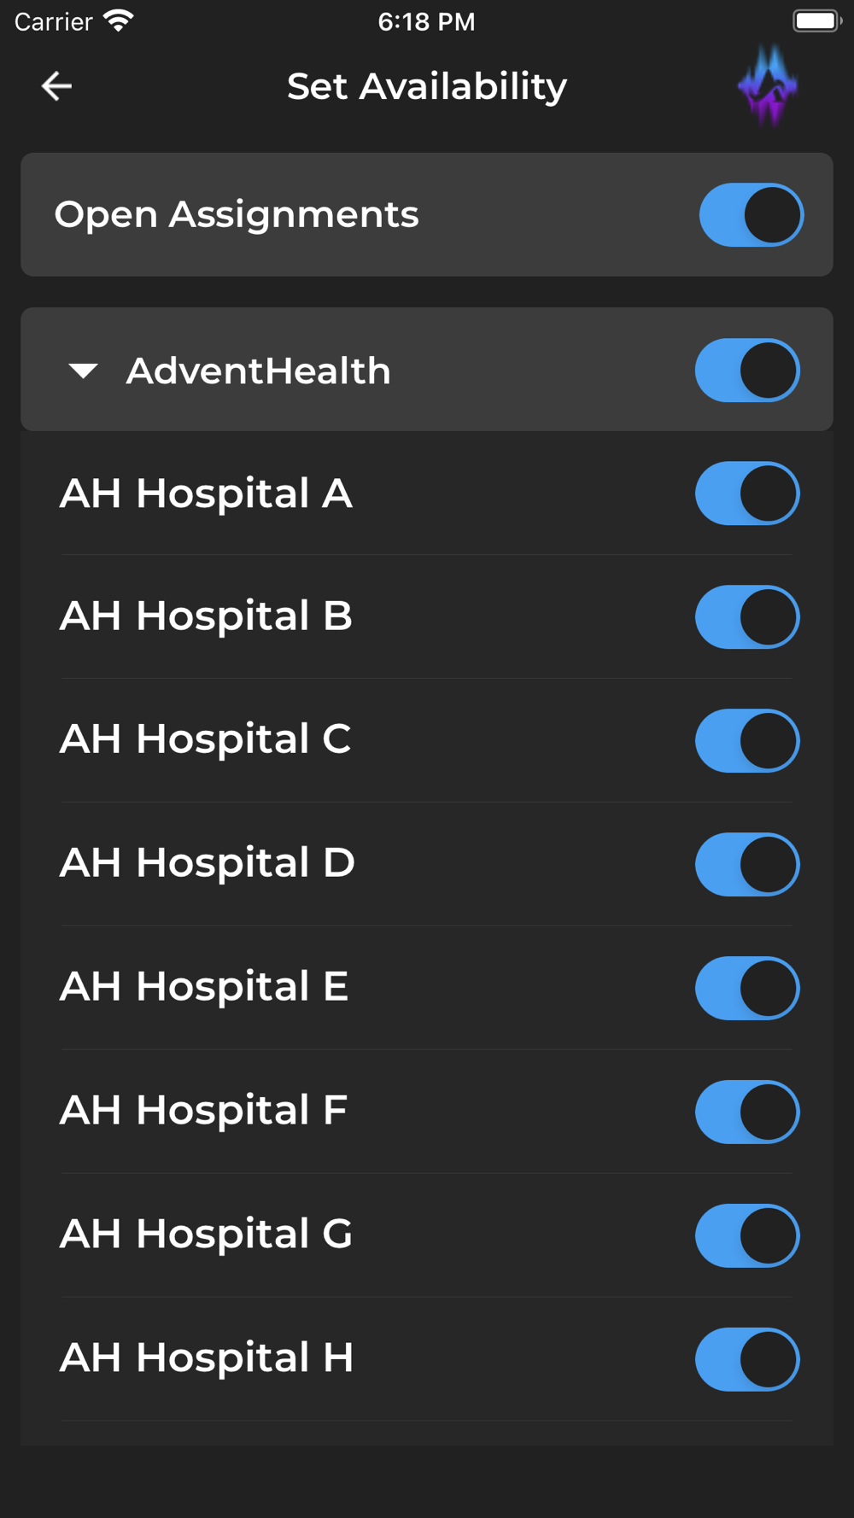Screen dimensions: 854x1518
Task: Disable the Open Assignments toggle
Action: (752, 214)
